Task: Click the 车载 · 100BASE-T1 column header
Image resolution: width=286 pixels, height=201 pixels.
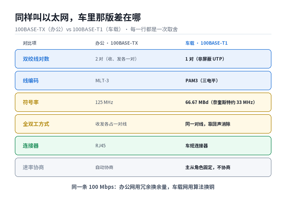Action: point(207,43)
